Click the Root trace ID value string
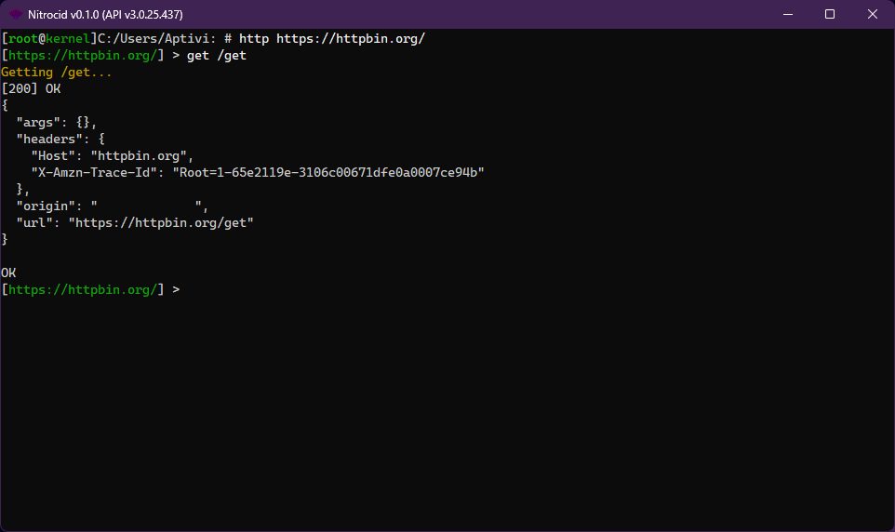The width and height of the screenshot is (895, 532). coord(328,173)
